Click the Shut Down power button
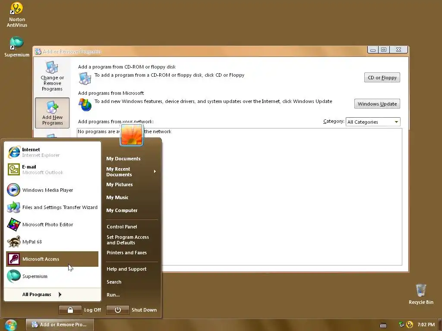Screen dimensions: 442x331 (x=117, y=310)
